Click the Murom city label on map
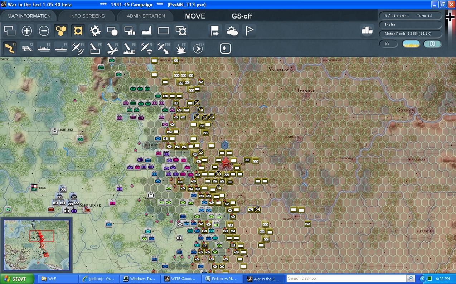Image resolution: width=456 pixels, height=284 pixels. (345, 158)
